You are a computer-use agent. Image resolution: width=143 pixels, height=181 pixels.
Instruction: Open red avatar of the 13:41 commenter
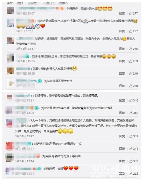(x=9, y=146)
